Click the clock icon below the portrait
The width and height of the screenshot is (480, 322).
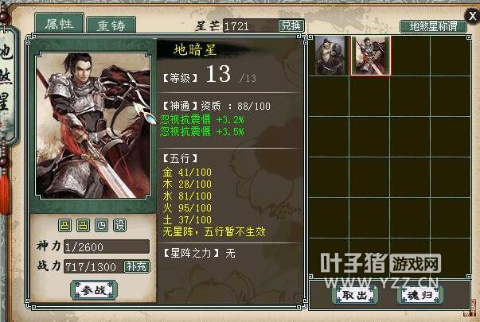click(x=101, y=226)
